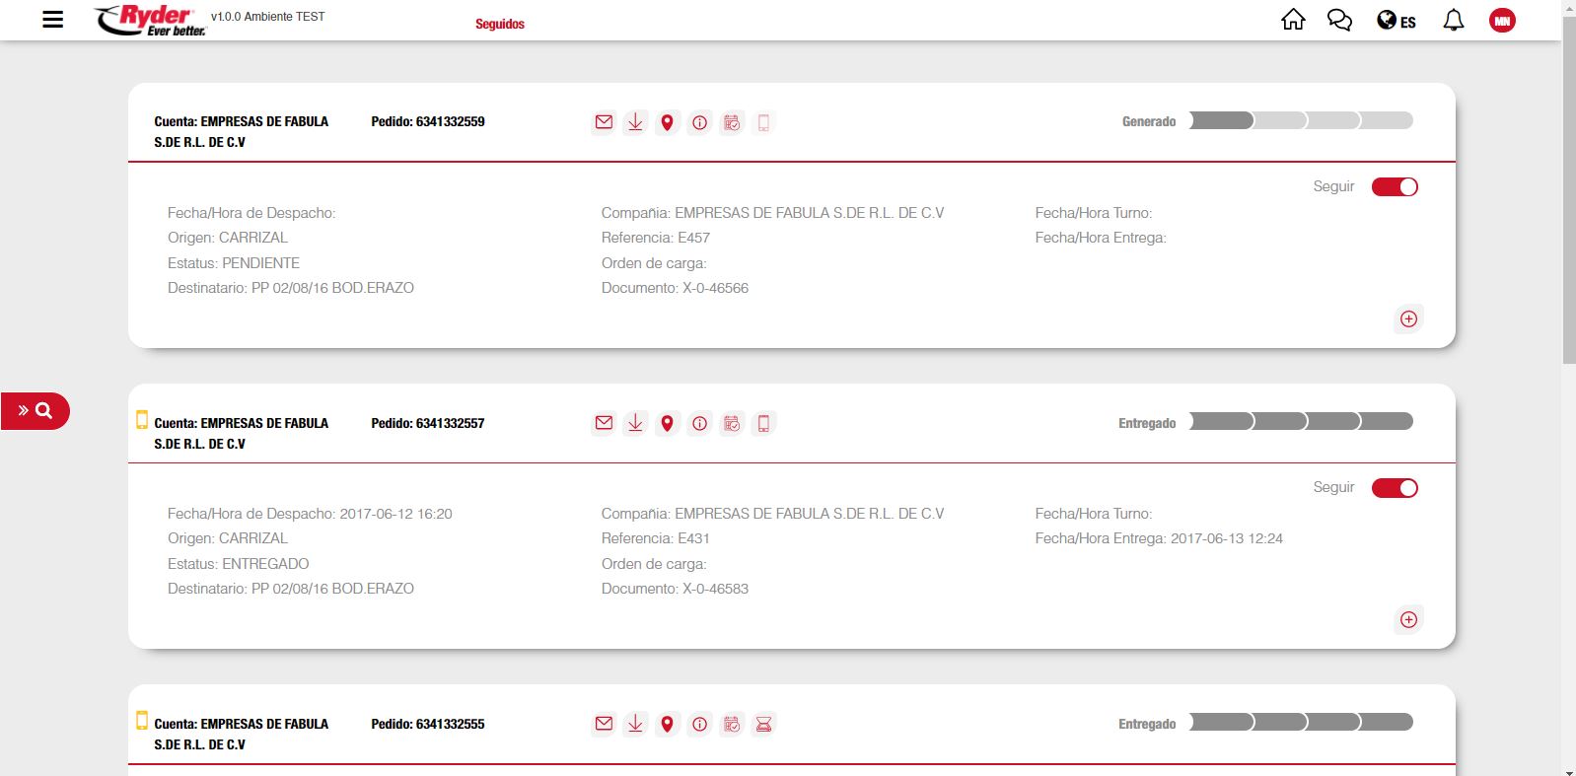Go to the Seguidos tab
The height and width of the screenshot is (776, 1576).
(x=499, y=24)
